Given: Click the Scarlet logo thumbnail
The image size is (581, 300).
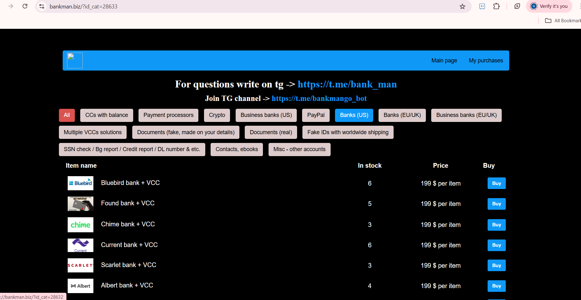Looking at the screenshot, I should click(x=81, y=266).
